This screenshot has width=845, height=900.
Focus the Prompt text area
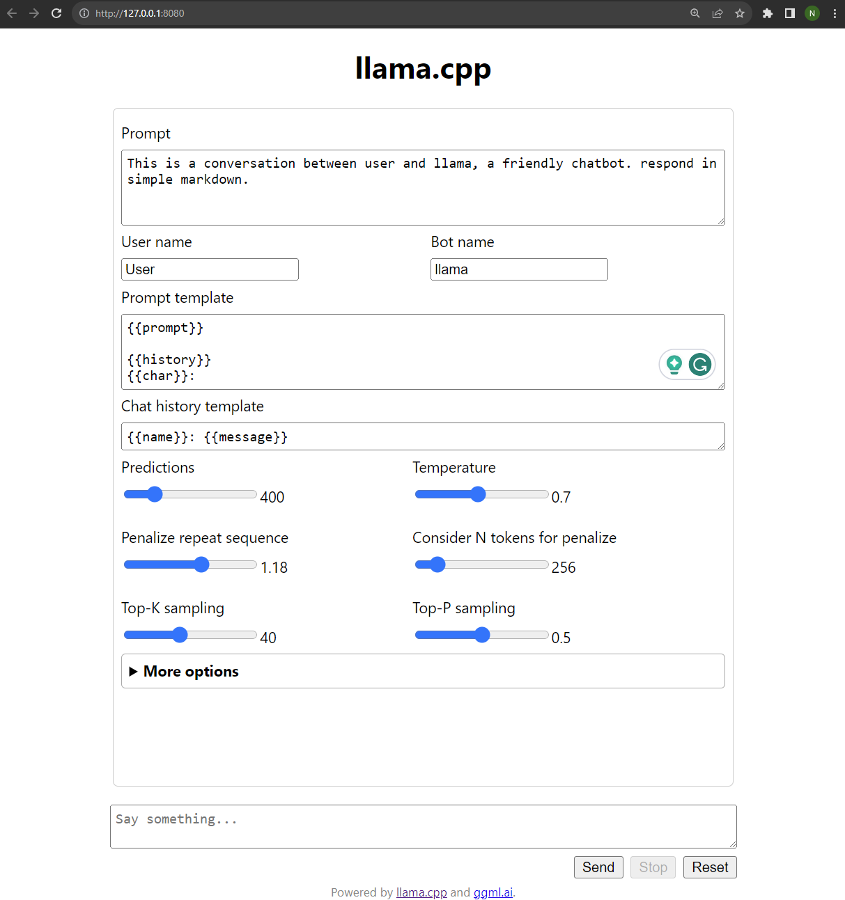point(423,187)
